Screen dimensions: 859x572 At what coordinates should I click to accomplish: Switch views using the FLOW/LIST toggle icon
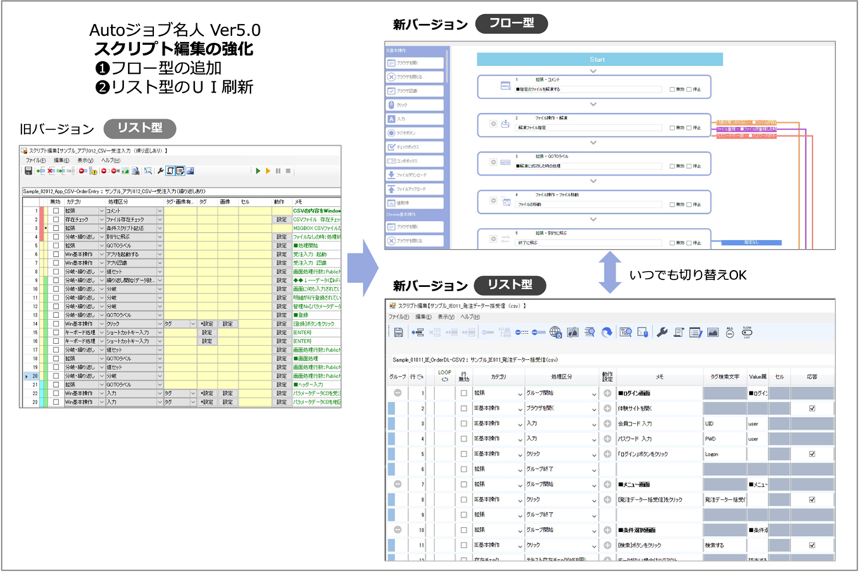pyautogui.click(x=748, y=332)
